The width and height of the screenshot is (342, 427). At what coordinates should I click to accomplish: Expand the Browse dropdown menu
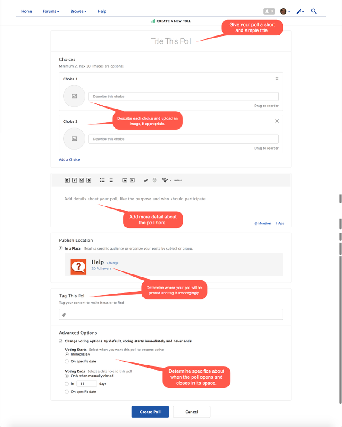point(78,11)
